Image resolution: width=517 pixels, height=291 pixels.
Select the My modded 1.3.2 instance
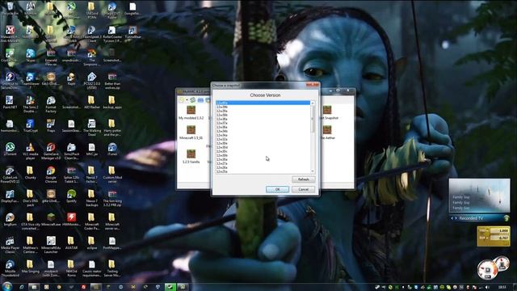coord(191,112)
